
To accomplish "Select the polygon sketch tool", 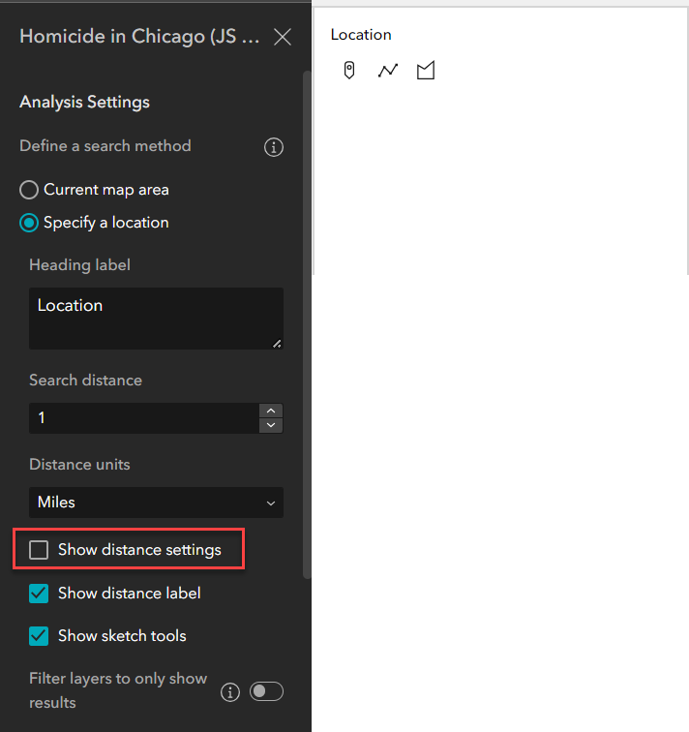I will tap(426, 71).
